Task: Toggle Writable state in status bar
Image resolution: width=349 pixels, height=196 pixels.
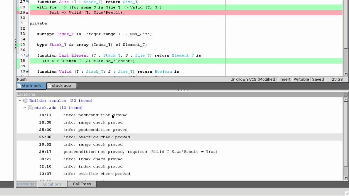Action: click(x=301, y=79)
